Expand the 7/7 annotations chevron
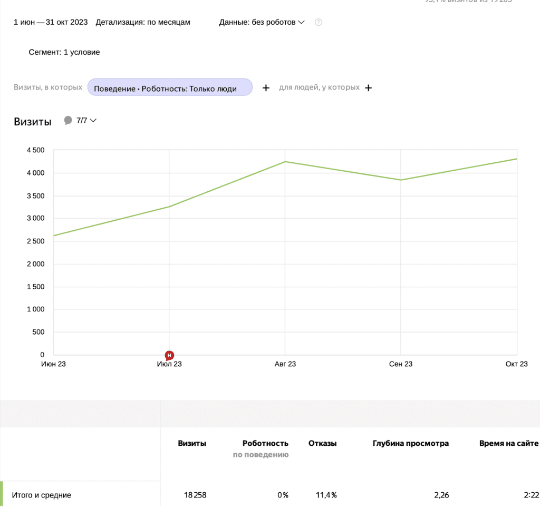Screen dimensions: 540x509 tap(93, 121)
